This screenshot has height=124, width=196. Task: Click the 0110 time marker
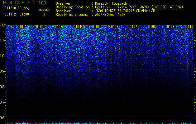click(x=189, y=27)
